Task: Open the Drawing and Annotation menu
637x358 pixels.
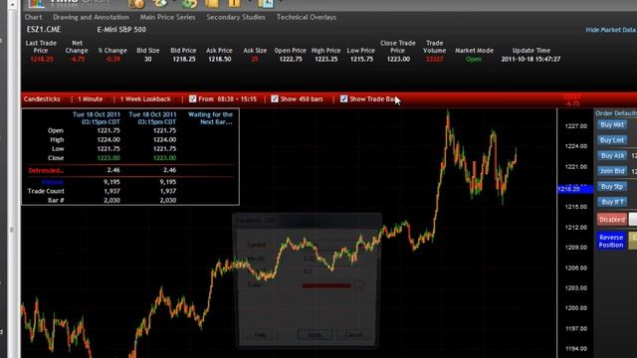Action: [91, 17]
